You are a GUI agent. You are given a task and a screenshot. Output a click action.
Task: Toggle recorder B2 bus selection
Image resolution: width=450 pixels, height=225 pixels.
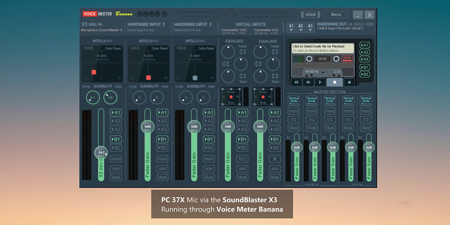pyautogui.click(x=365, y=74)
